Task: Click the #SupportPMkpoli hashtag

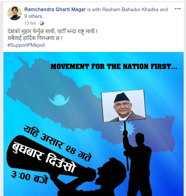Action: [26, 45]
